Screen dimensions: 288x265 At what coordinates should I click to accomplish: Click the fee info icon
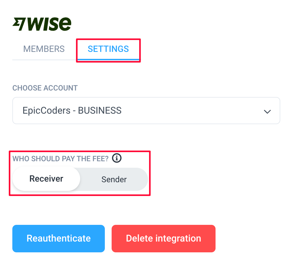click(x=117, y=158)
